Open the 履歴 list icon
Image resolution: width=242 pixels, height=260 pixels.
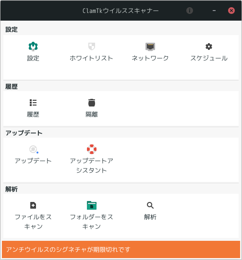(33, 103)
